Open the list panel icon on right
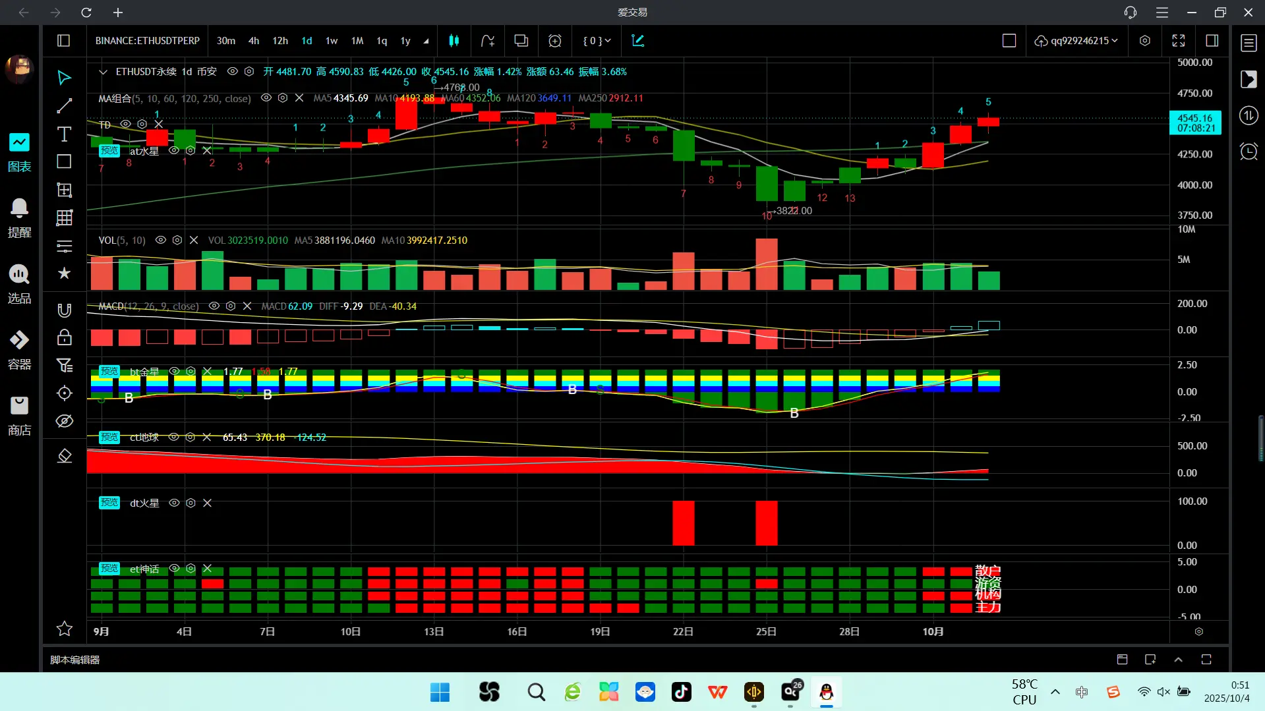The height and width of the screenshot is (711, 1265). point(1249,43)
